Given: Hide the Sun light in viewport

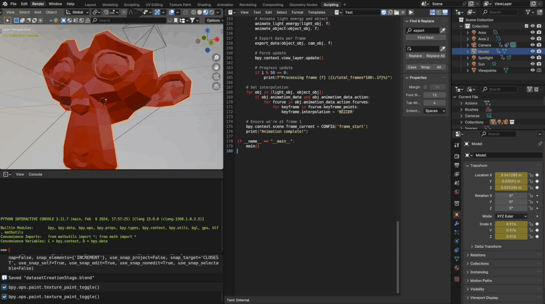Looking at the screenshot, I should 532,64.
